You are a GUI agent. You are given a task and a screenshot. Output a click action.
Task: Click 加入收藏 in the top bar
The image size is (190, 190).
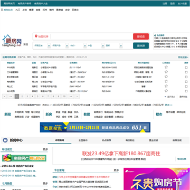coord(182,4)
